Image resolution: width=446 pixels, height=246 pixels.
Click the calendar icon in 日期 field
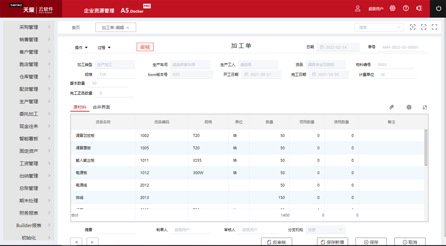click(322, 47)
